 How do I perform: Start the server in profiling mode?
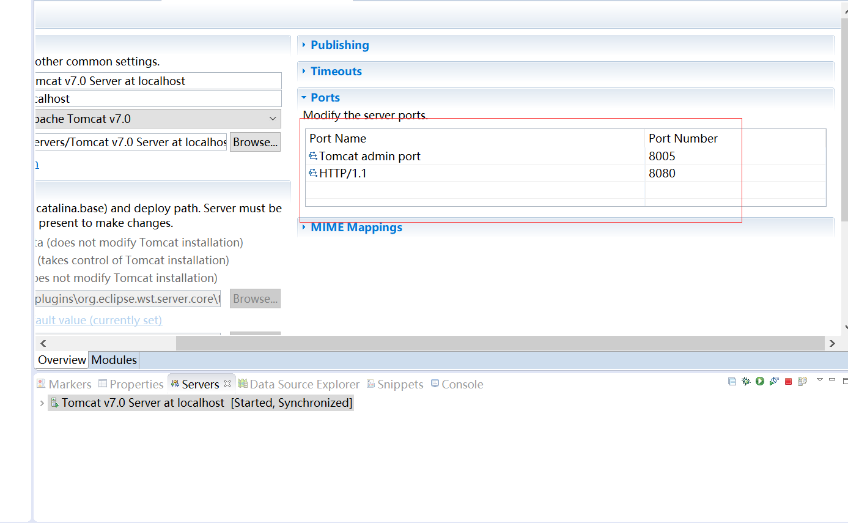tap(773, 380)
